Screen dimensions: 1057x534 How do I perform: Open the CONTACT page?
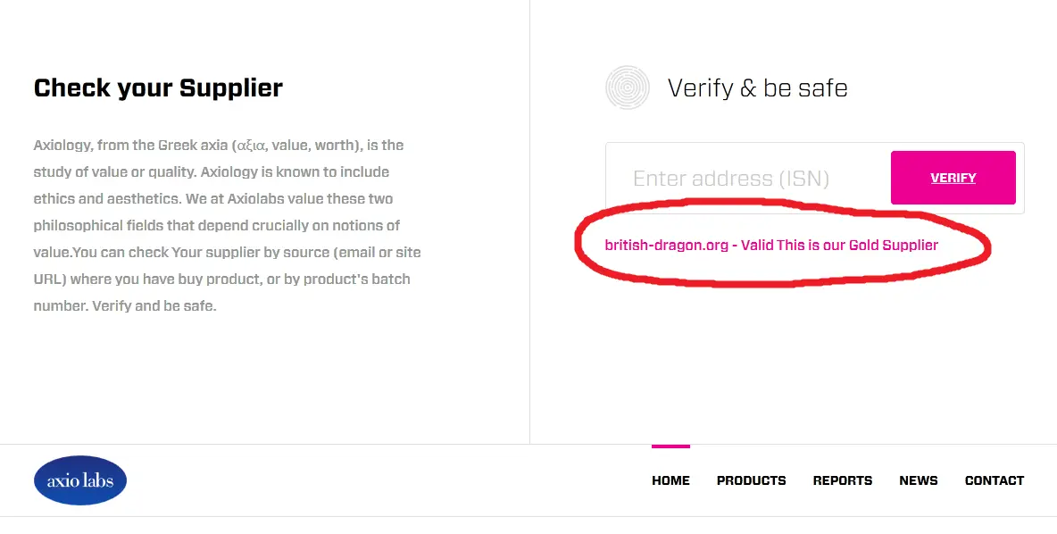(994, 480)
